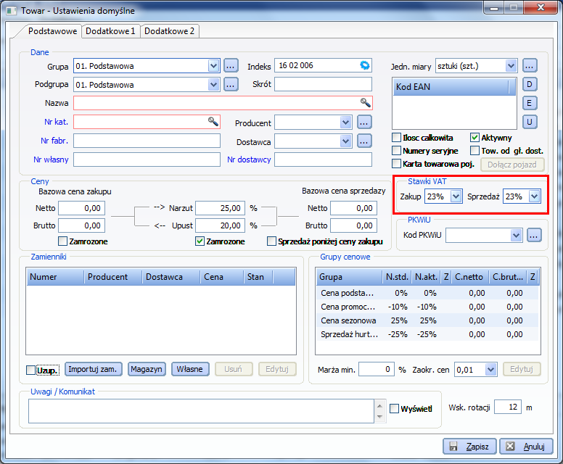Click the Anuluj cancel button
This screenshot has width=563, height=464.
tap(526, 447)
